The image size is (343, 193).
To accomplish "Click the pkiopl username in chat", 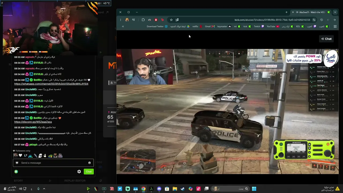I will [x=33, y=144].
